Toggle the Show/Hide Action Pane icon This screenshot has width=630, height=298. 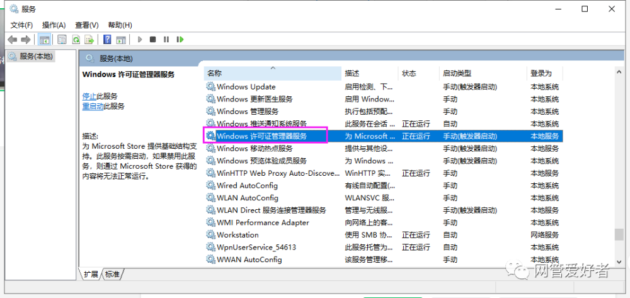121,39
